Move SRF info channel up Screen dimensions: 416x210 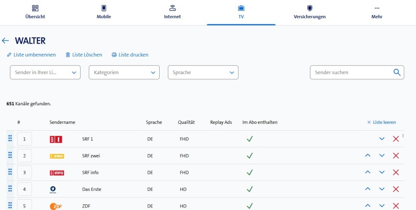368,172
